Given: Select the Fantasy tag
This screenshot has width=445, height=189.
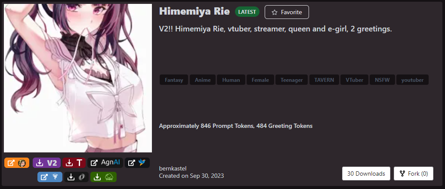Looking at the screenshot, I should coord(174,80).
